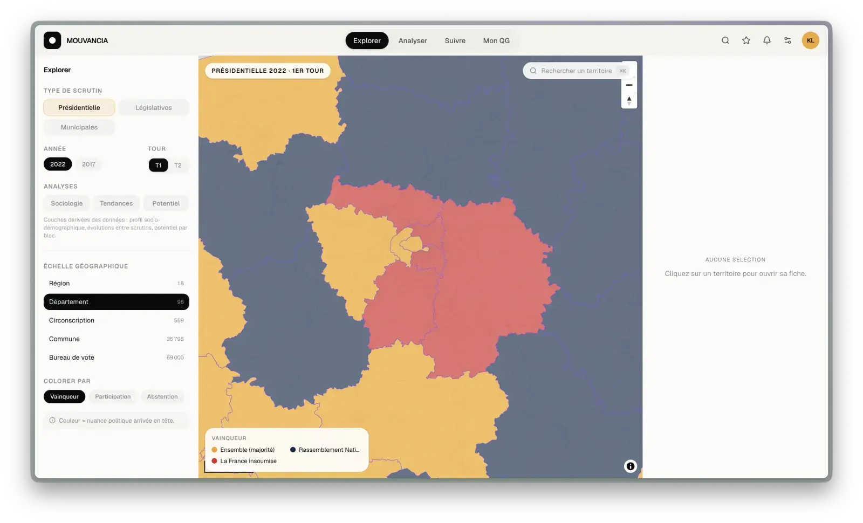Screen dimensions: 863x523
Task: Switch to the Analyser tab
Action: 413,40
